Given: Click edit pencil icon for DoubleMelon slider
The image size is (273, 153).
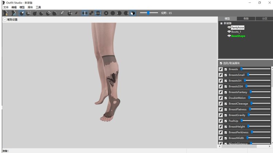Looking at the screenshot, I should pos(221,98).
